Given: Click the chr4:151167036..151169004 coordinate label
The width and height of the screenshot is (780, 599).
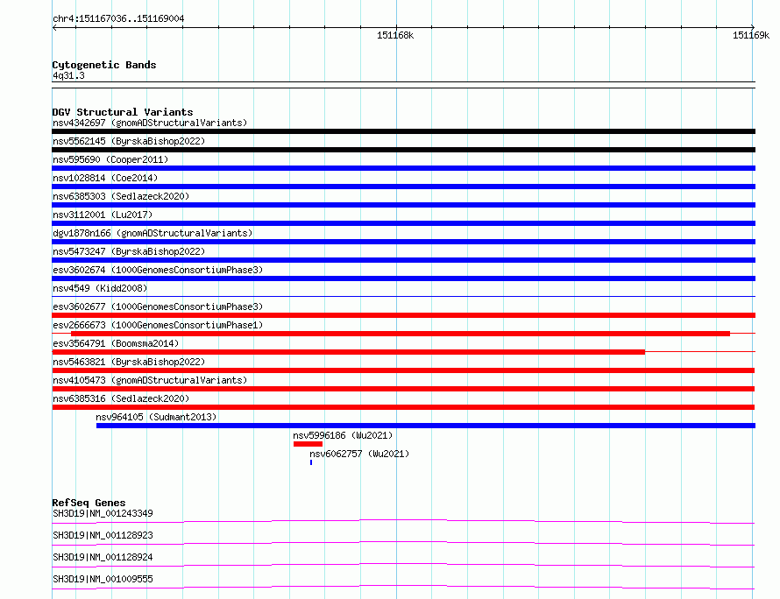Looking at the screenshot, I should click(x=118, y=19).
